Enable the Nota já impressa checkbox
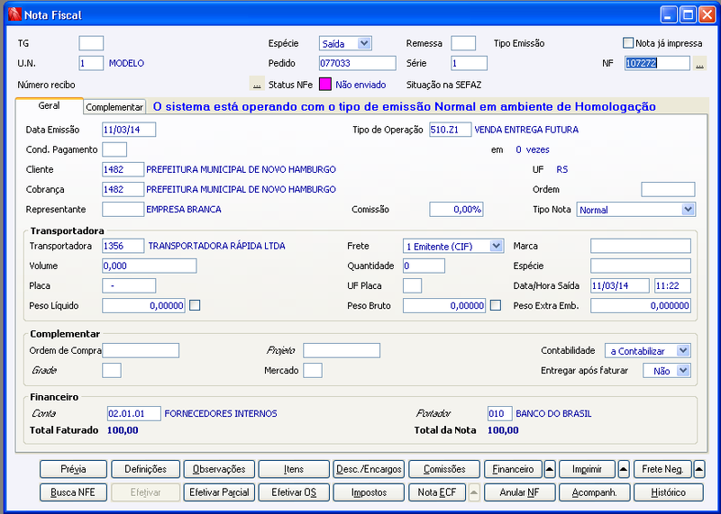Image resolution: width=721 pixels, height=514 pixels. coord(627,43)
